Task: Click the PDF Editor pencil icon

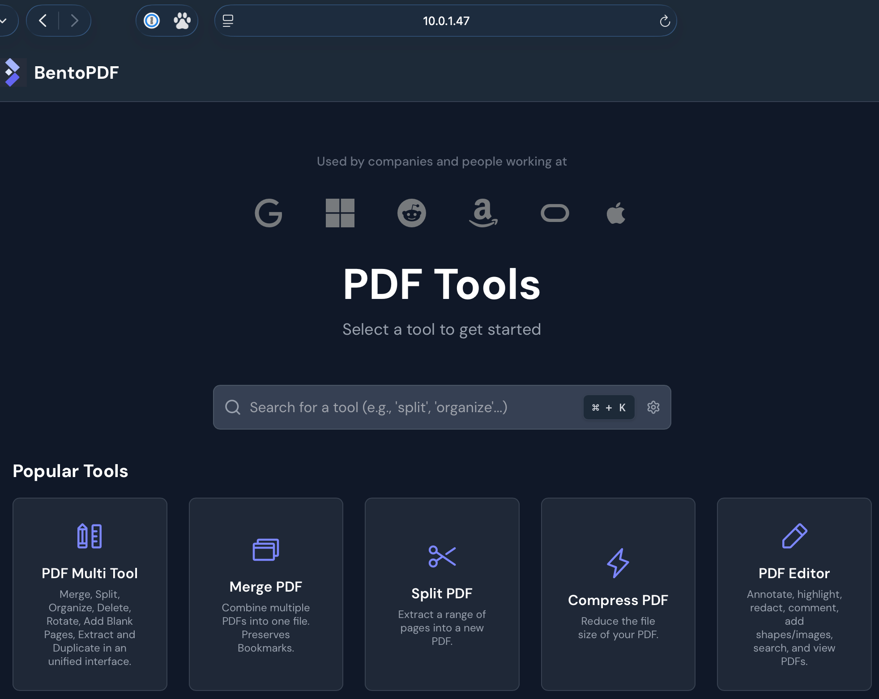Action: [794, 536]
